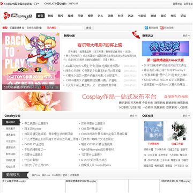
Task: Open the 首页 navigation tab
Action: 40,16
